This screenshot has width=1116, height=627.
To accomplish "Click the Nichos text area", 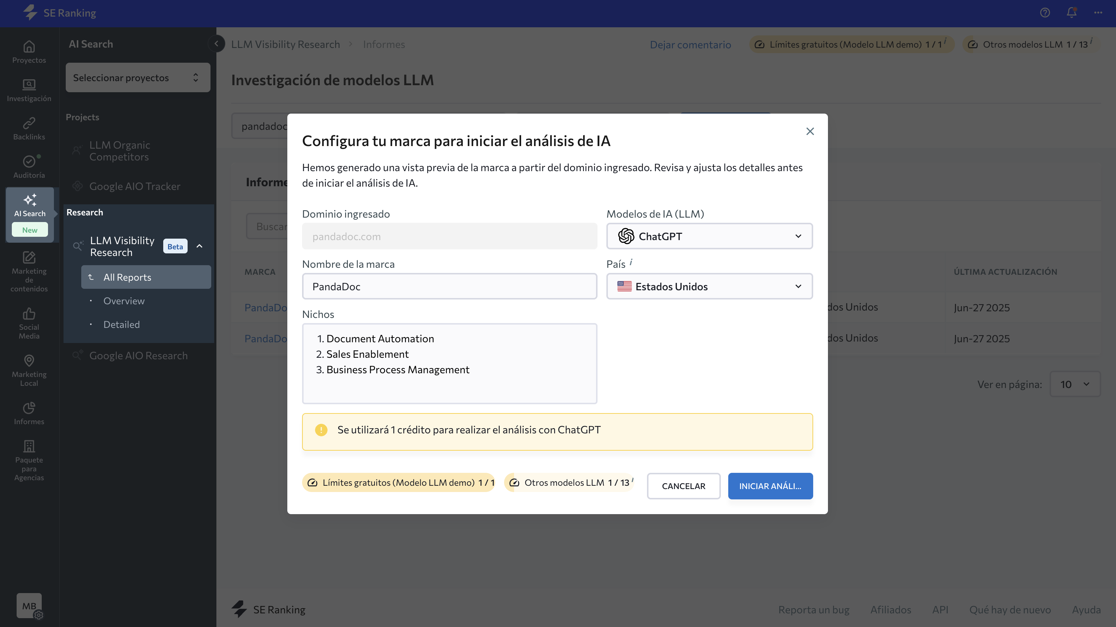I will [x=449, y=364].
